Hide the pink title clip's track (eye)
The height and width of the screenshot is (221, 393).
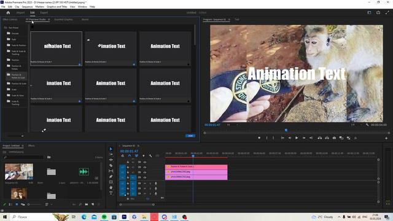(x=145, y=167)
